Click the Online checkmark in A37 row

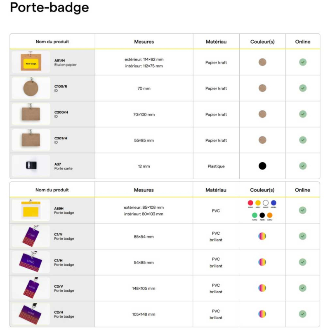pyautogui.click(x=303, y=166)
